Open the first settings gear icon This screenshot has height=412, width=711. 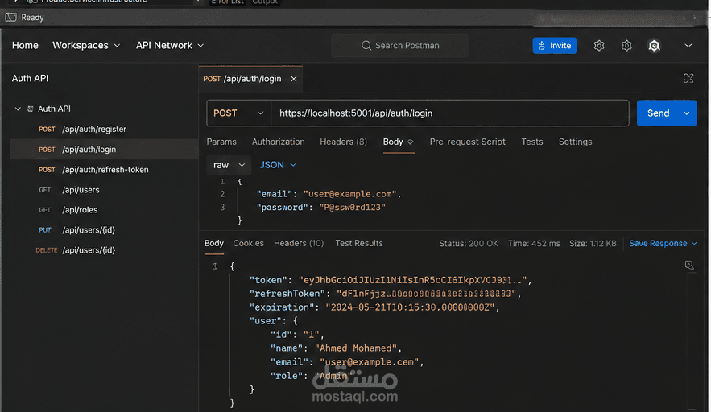coord(599,45)
